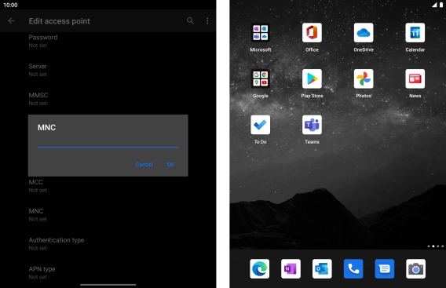The height and width of the screenshot is (288, 446).
Task: Tap the home page indicator dots
Action: click(x=435, y=246)
